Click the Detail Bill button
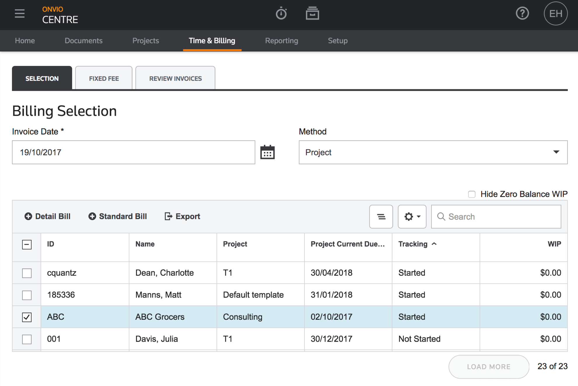The width and height of the screenshot is (578, 386). coord(47,216)
